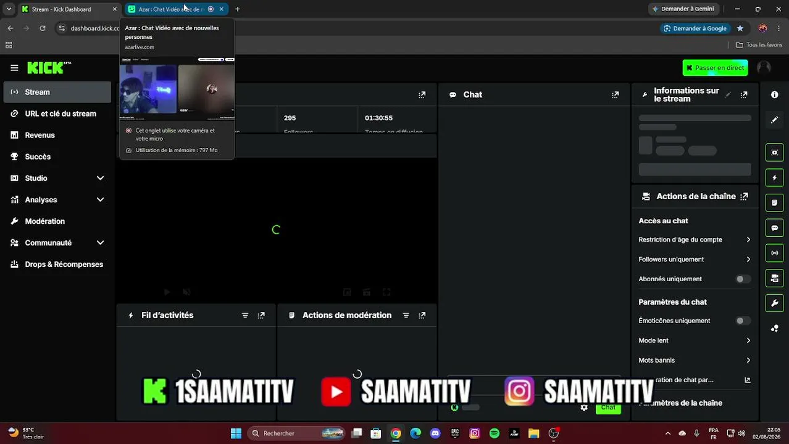Toggle wrench stream info widget
The image size is (789, 444).
pyautogui.click(x=775, y=303)
